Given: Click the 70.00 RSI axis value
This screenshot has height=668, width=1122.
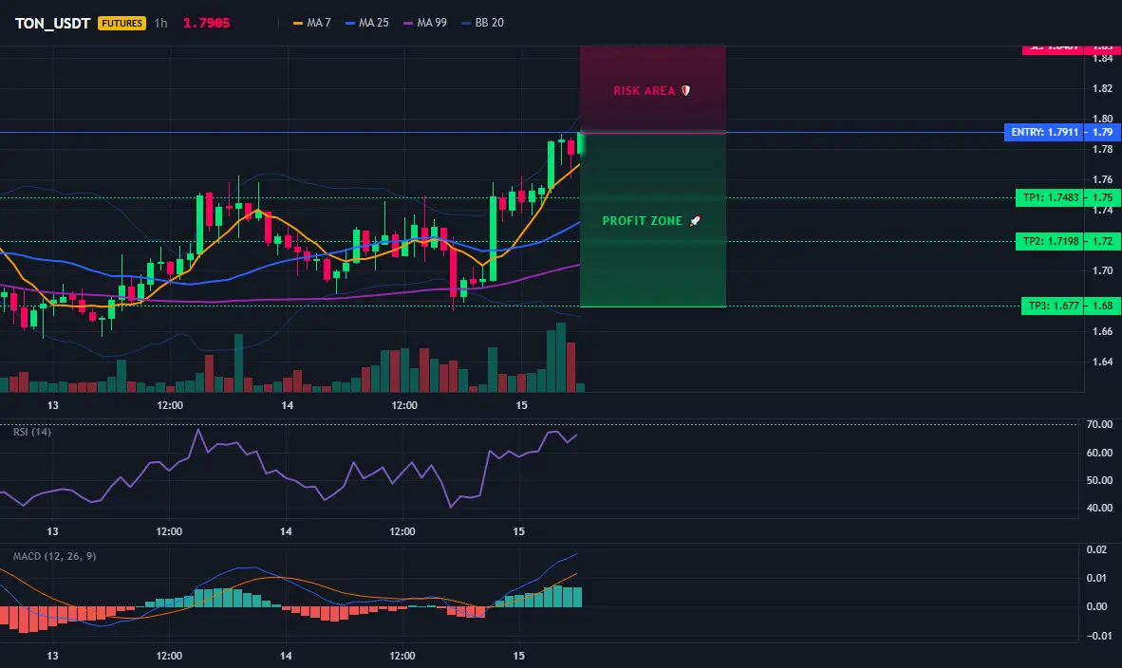Looking at the screenshot, I should [1100, 425].
